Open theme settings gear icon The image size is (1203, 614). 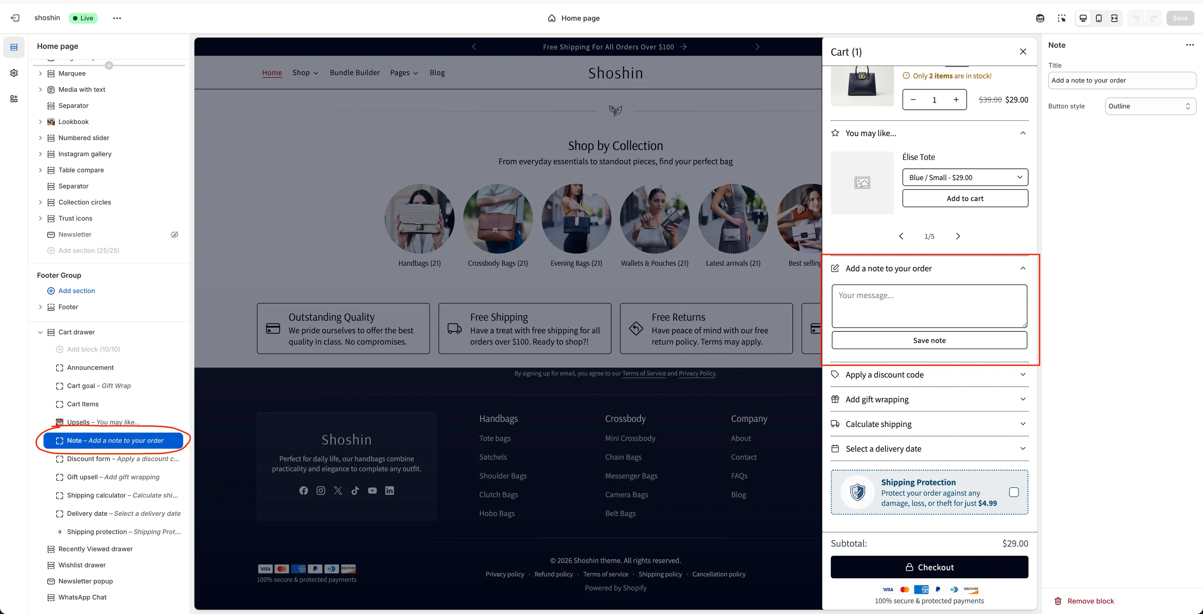coord(14,73)
